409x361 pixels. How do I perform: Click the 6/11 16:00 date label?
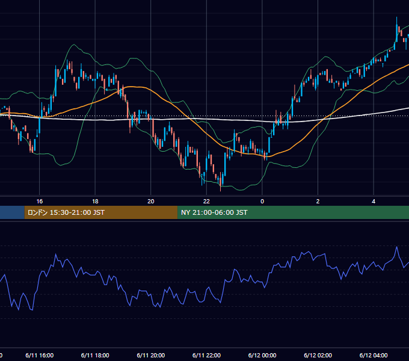click(39, 355)
